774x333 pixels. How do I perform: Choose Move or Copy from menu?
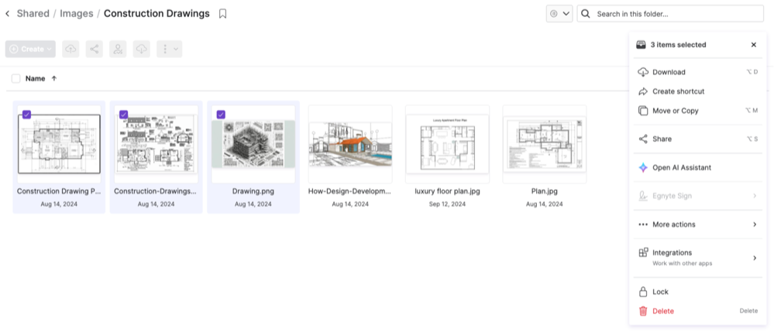(675, 111)
